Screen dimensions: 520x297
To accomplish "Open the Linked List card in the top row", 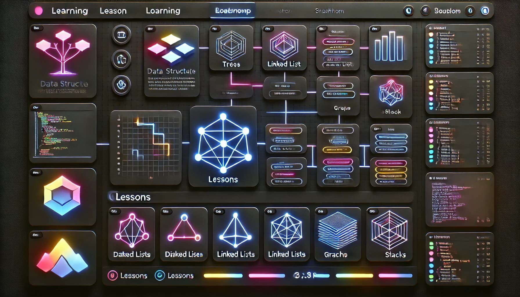I will click(x=284, y=48).
